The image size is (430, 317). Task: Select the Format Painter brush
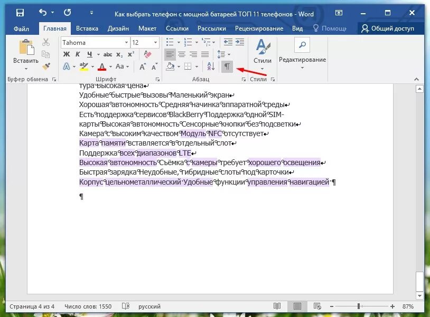tap(46, 66)
